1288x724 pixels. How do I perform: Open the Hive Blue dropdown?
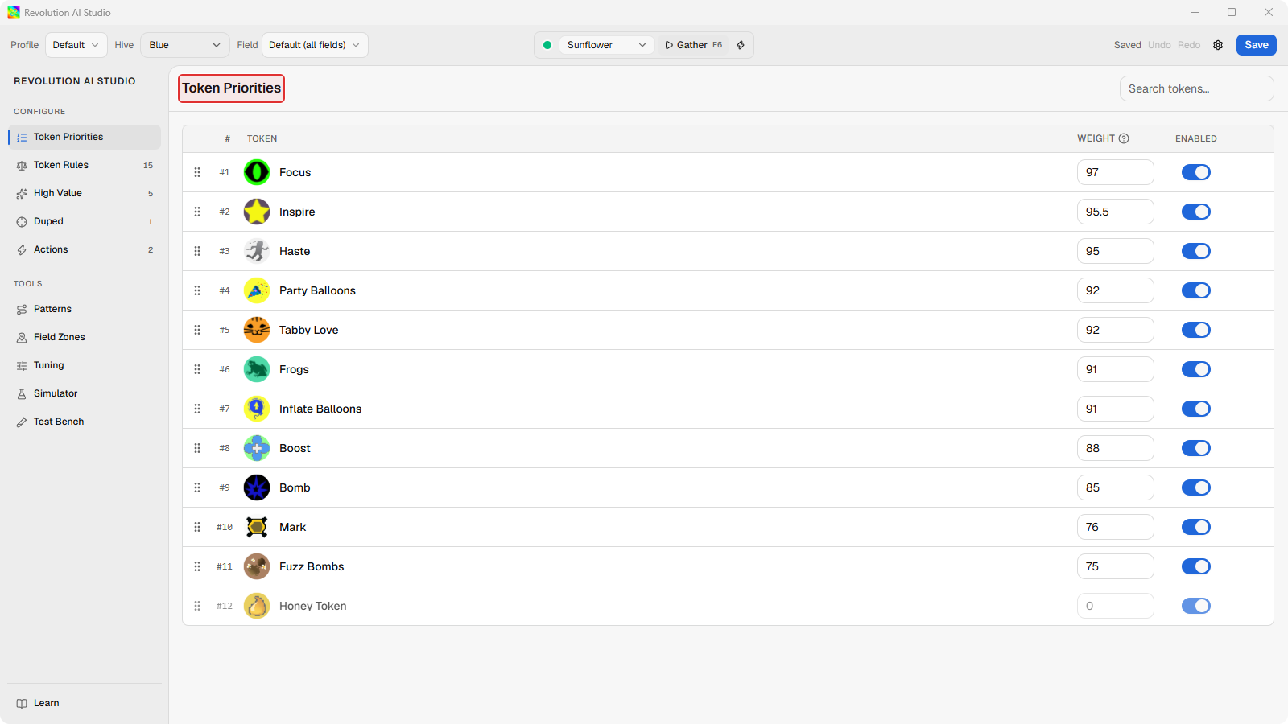(185, 45)
